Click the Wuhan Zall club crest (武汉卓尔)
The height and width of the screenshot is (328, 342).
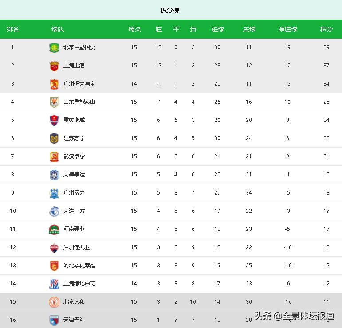pos(54,156)
